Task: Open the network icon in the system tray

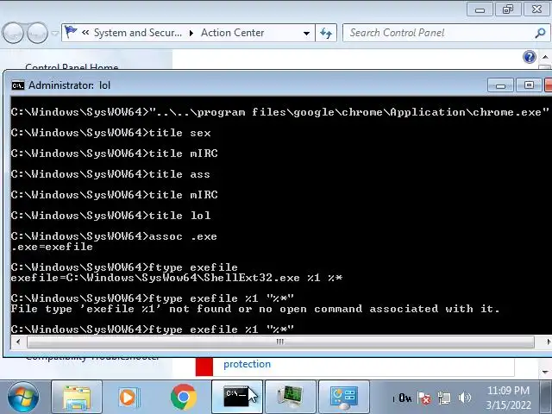Action: click(x=444, y=398)
